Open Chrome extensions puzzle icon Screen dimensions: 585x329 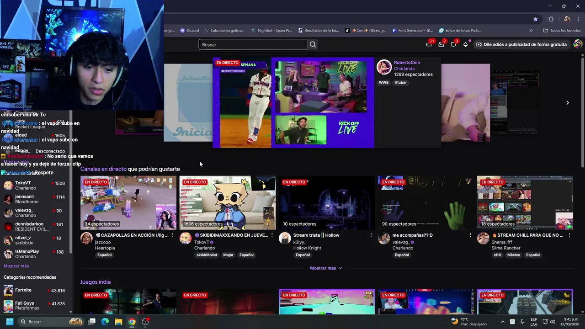tap(551, 19)
